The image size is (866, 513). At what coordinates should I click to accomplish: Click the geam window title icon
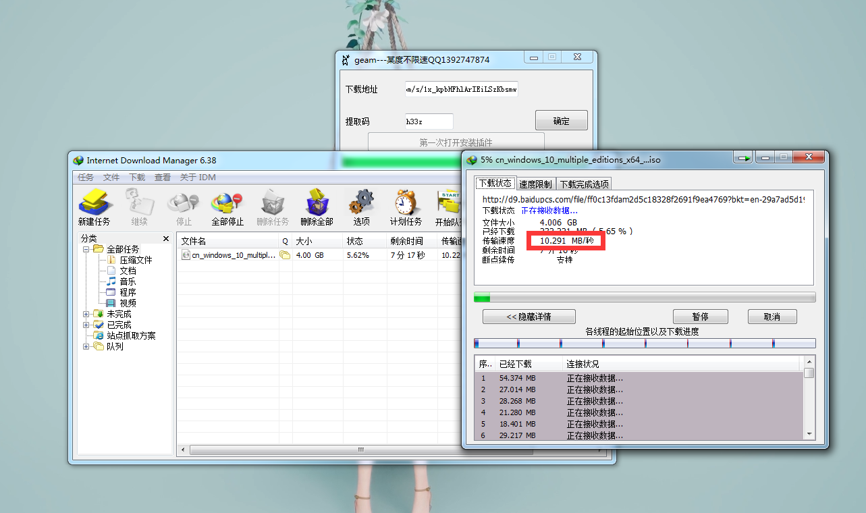click(346, 59)
